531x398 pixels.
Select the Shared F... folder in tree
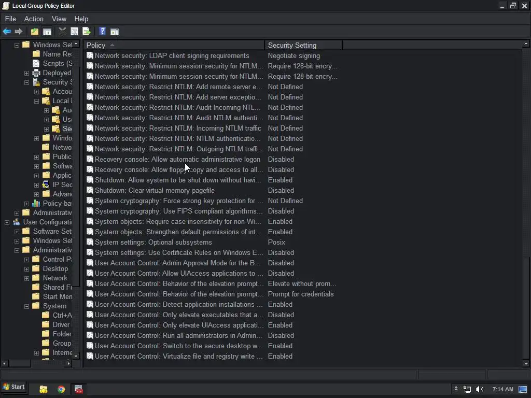coord(58,287)
